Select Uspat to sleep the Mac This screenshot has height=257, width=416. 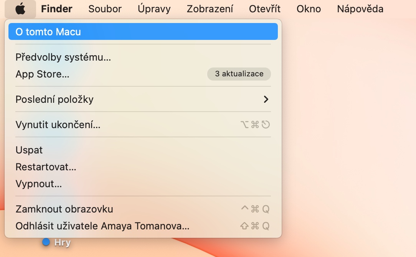pyautogui.click(x=143, y=150)
